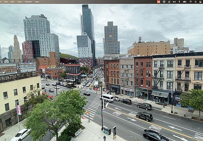Click the circular screen record status icon
Viewport: 203px width, 141px height.
(169, 2)
